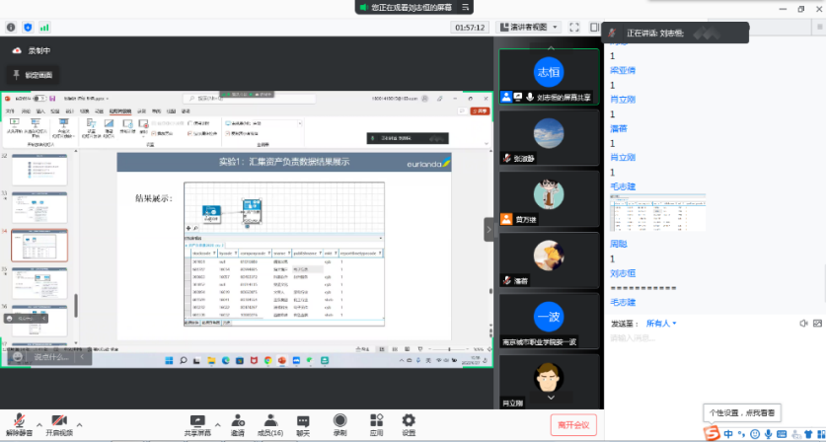The width and height of the screenshot is (826, 442).
Task: Open Sogou skin shirt icon
Action: (x=809, y=434)
